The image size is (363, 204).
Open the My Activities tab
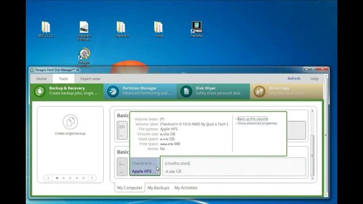pos(185,188)
